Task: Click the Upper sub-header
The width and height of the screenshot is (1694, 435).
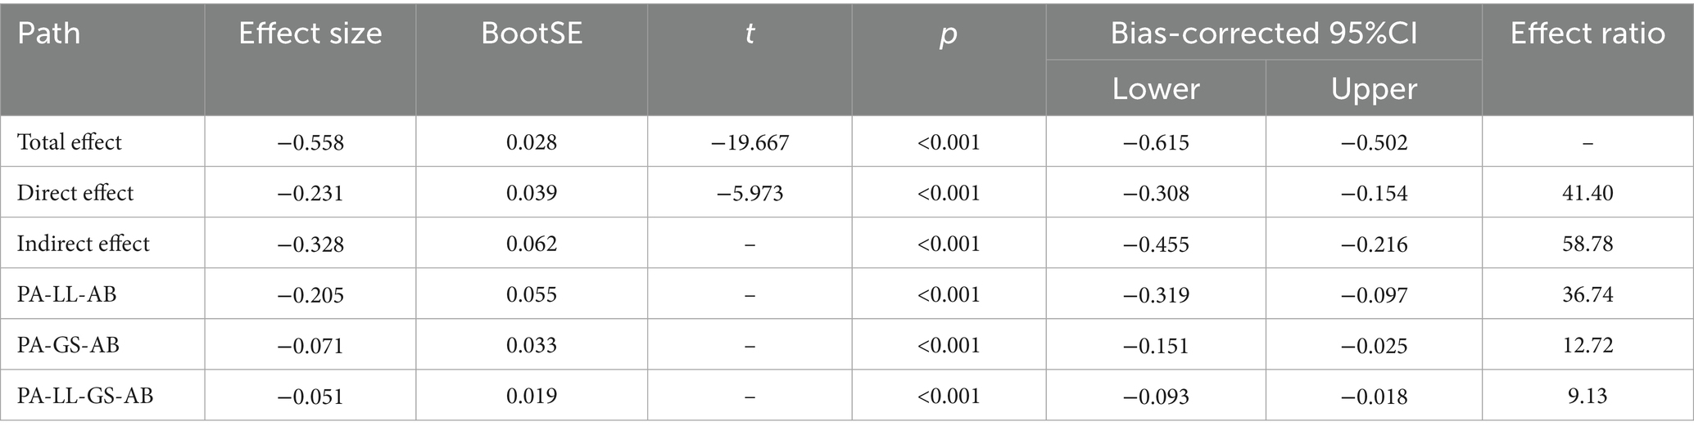Action: pyautogui.click(x=1374, y=89)
